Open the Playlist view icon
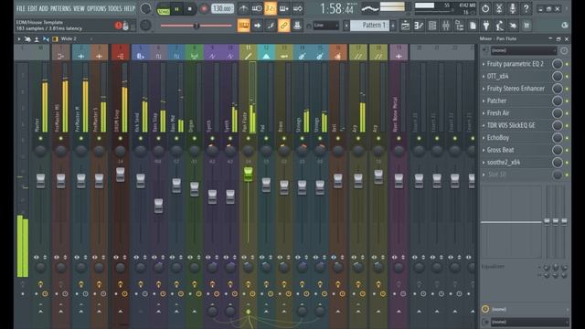The width and height of the screenshot is (585, 329). click(x=405, y=26)
